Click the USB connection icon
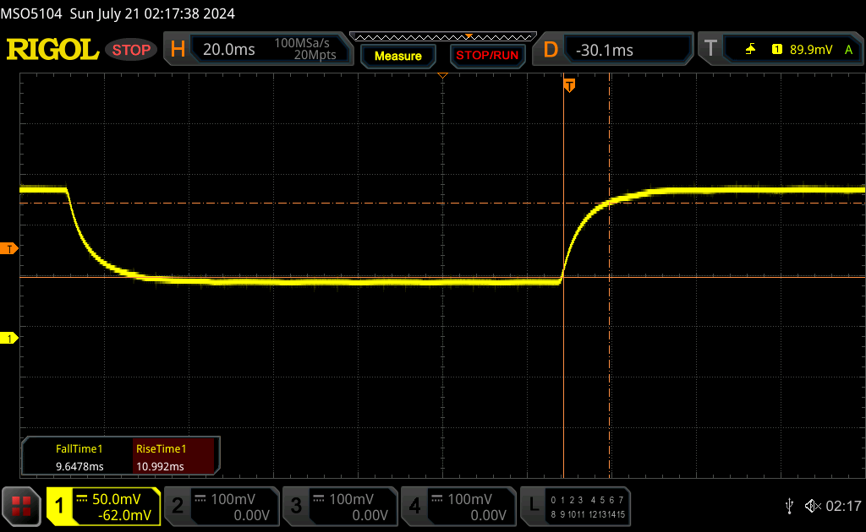 pyautogui.click(x=789, y=506)
